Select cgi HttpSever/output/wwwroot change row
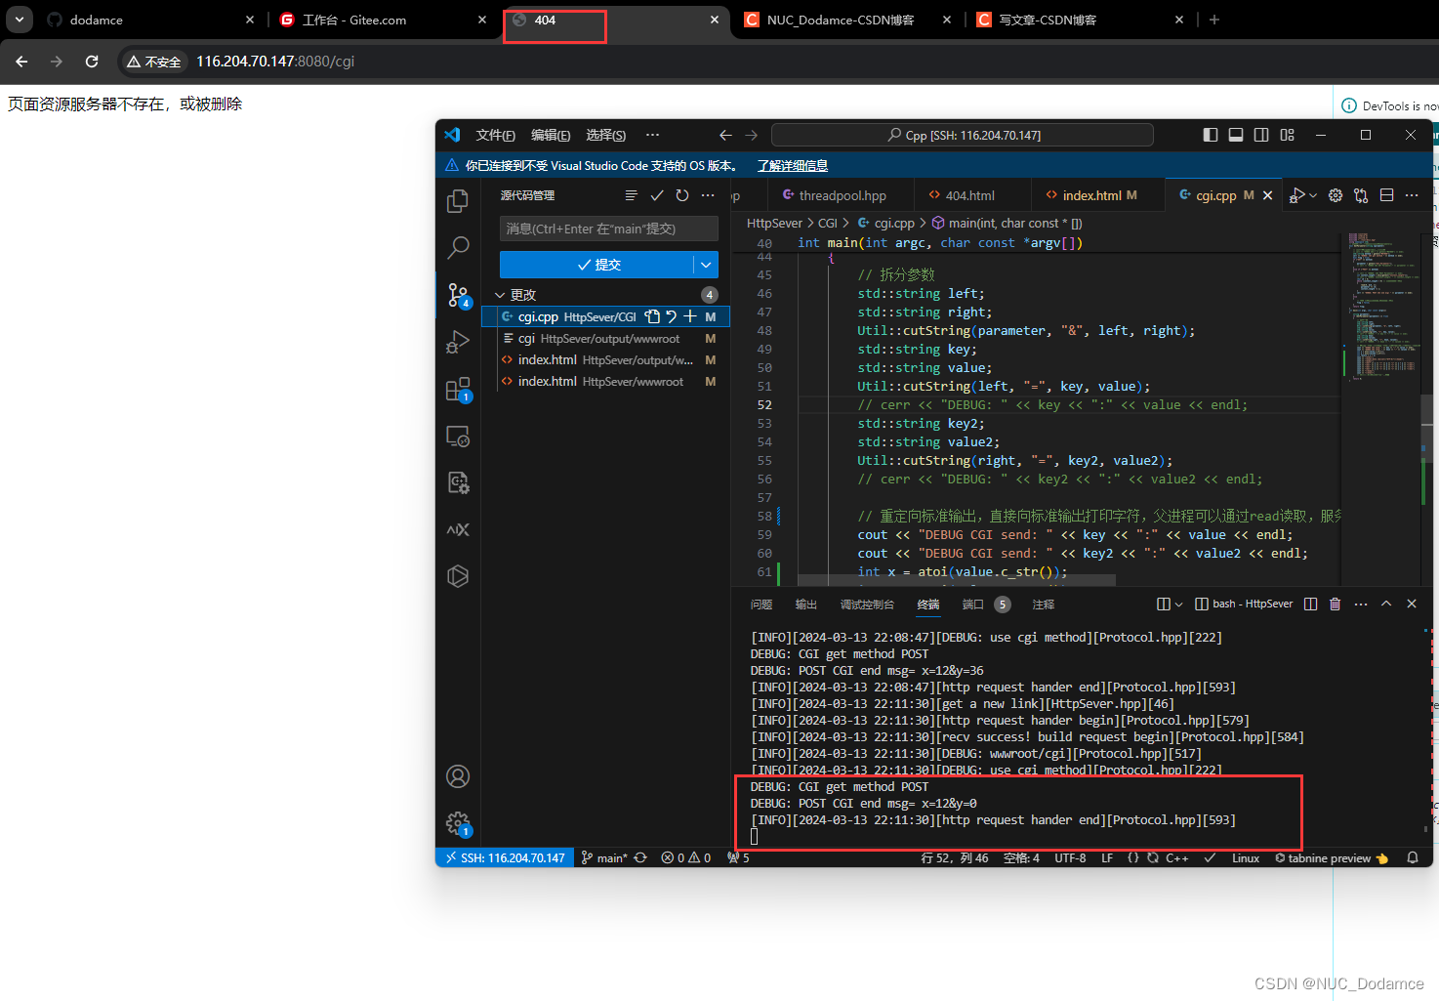The image size is (1439, 1001). (606, 338)
